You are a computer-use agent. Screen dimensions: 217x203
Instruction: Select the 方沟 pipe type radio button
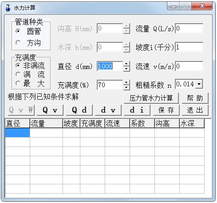pos(18,43)
